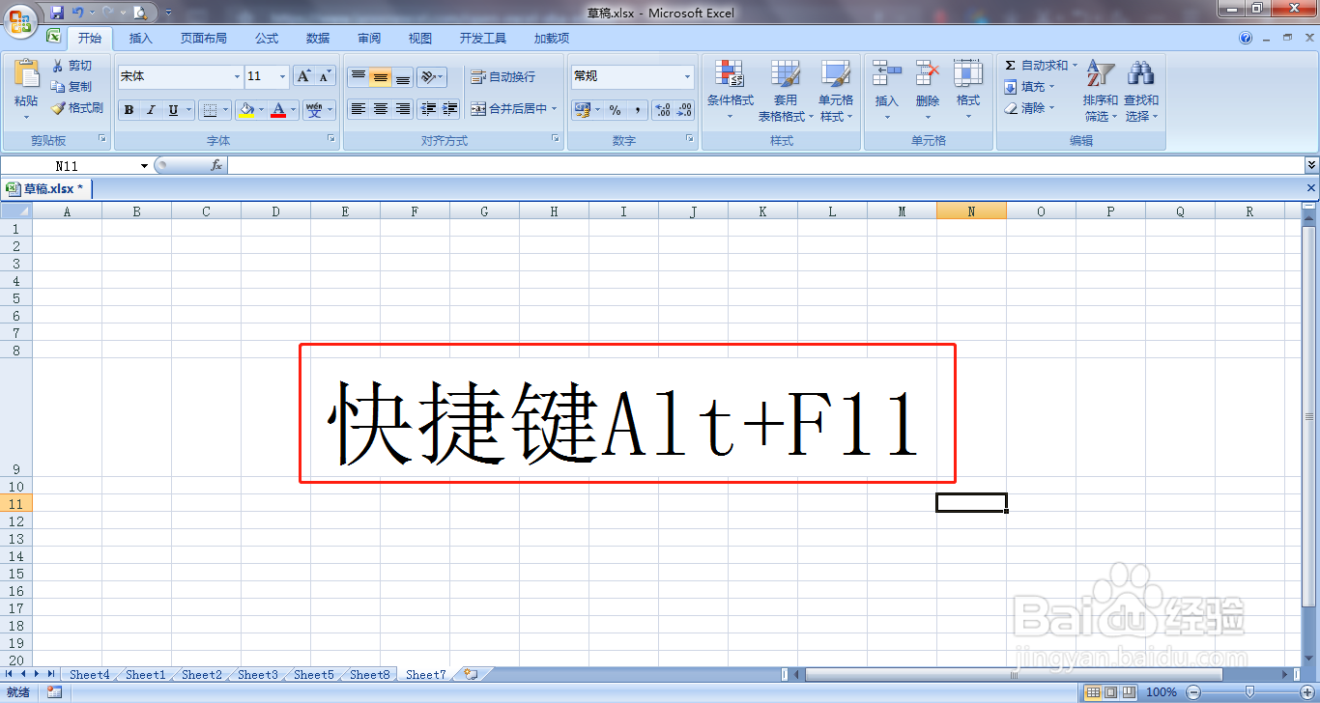Open the 开发工具 ribbon tab

(x=485, y=39)
